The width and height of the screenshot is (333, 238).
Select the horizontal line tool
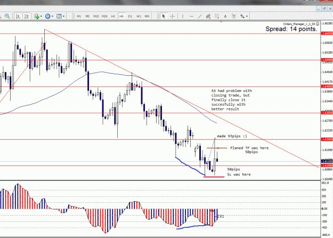191,16
